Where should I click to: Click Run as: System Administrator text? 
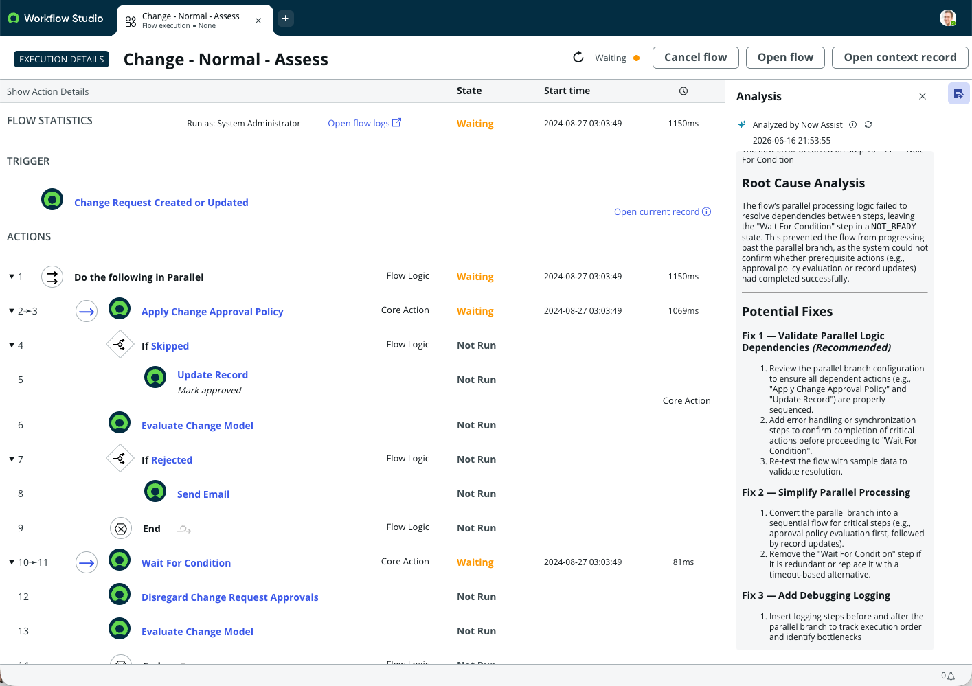[244, 124]
